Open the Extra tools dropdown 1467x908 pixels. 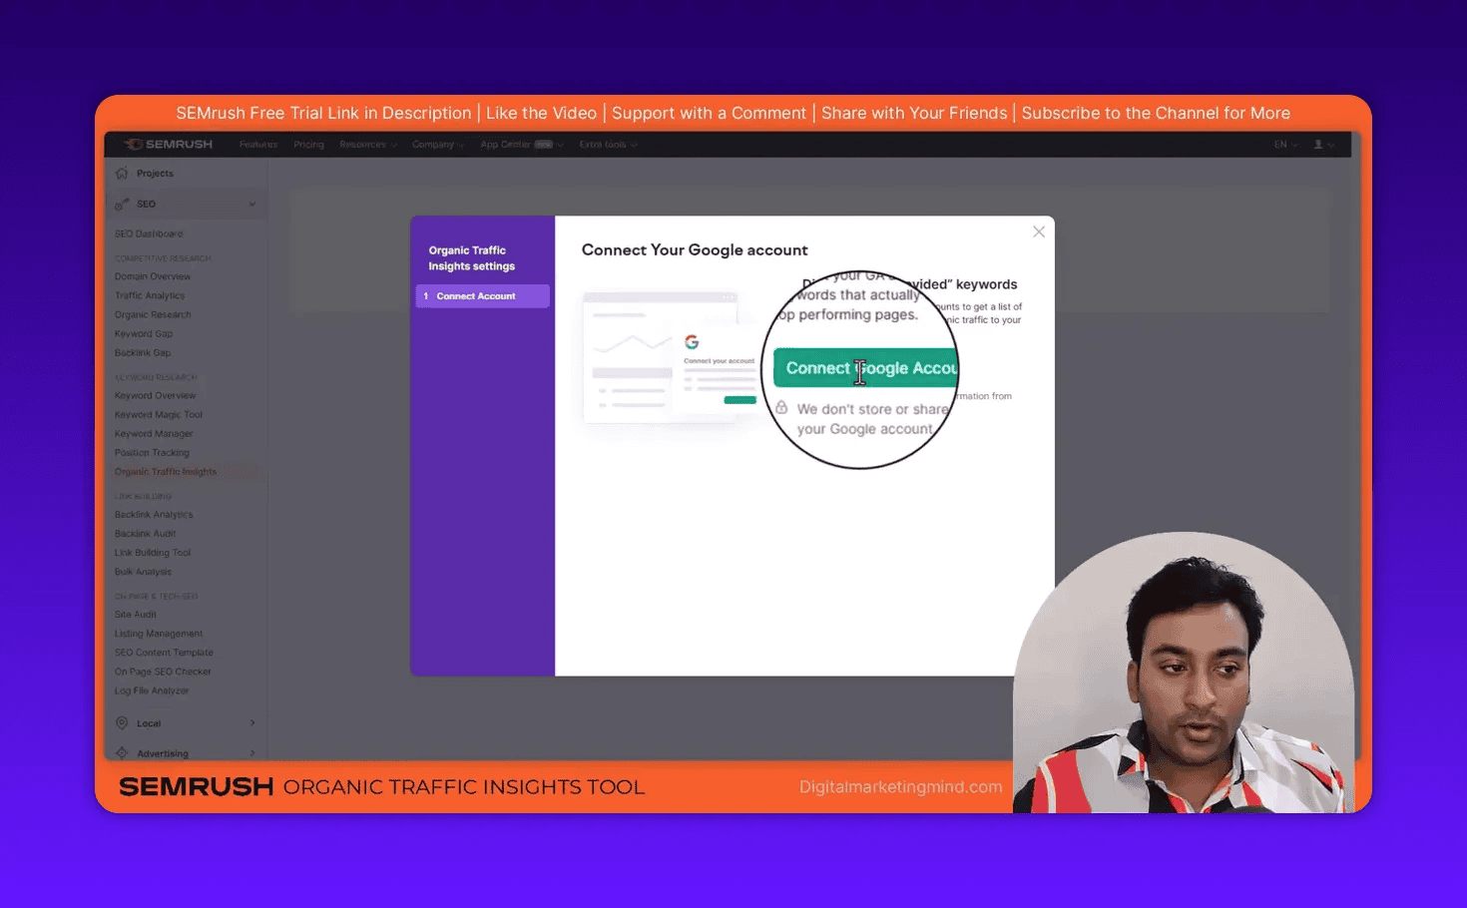(608, 144)
